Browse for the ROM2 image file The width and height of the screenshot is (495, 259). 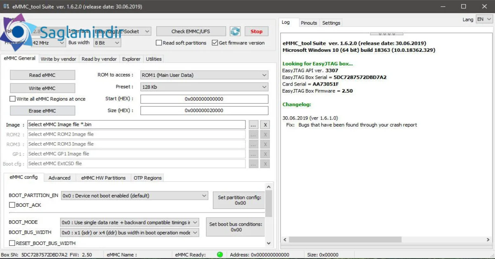[254, 134]
